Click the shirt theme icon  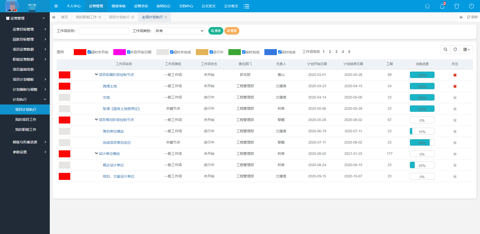456,6
